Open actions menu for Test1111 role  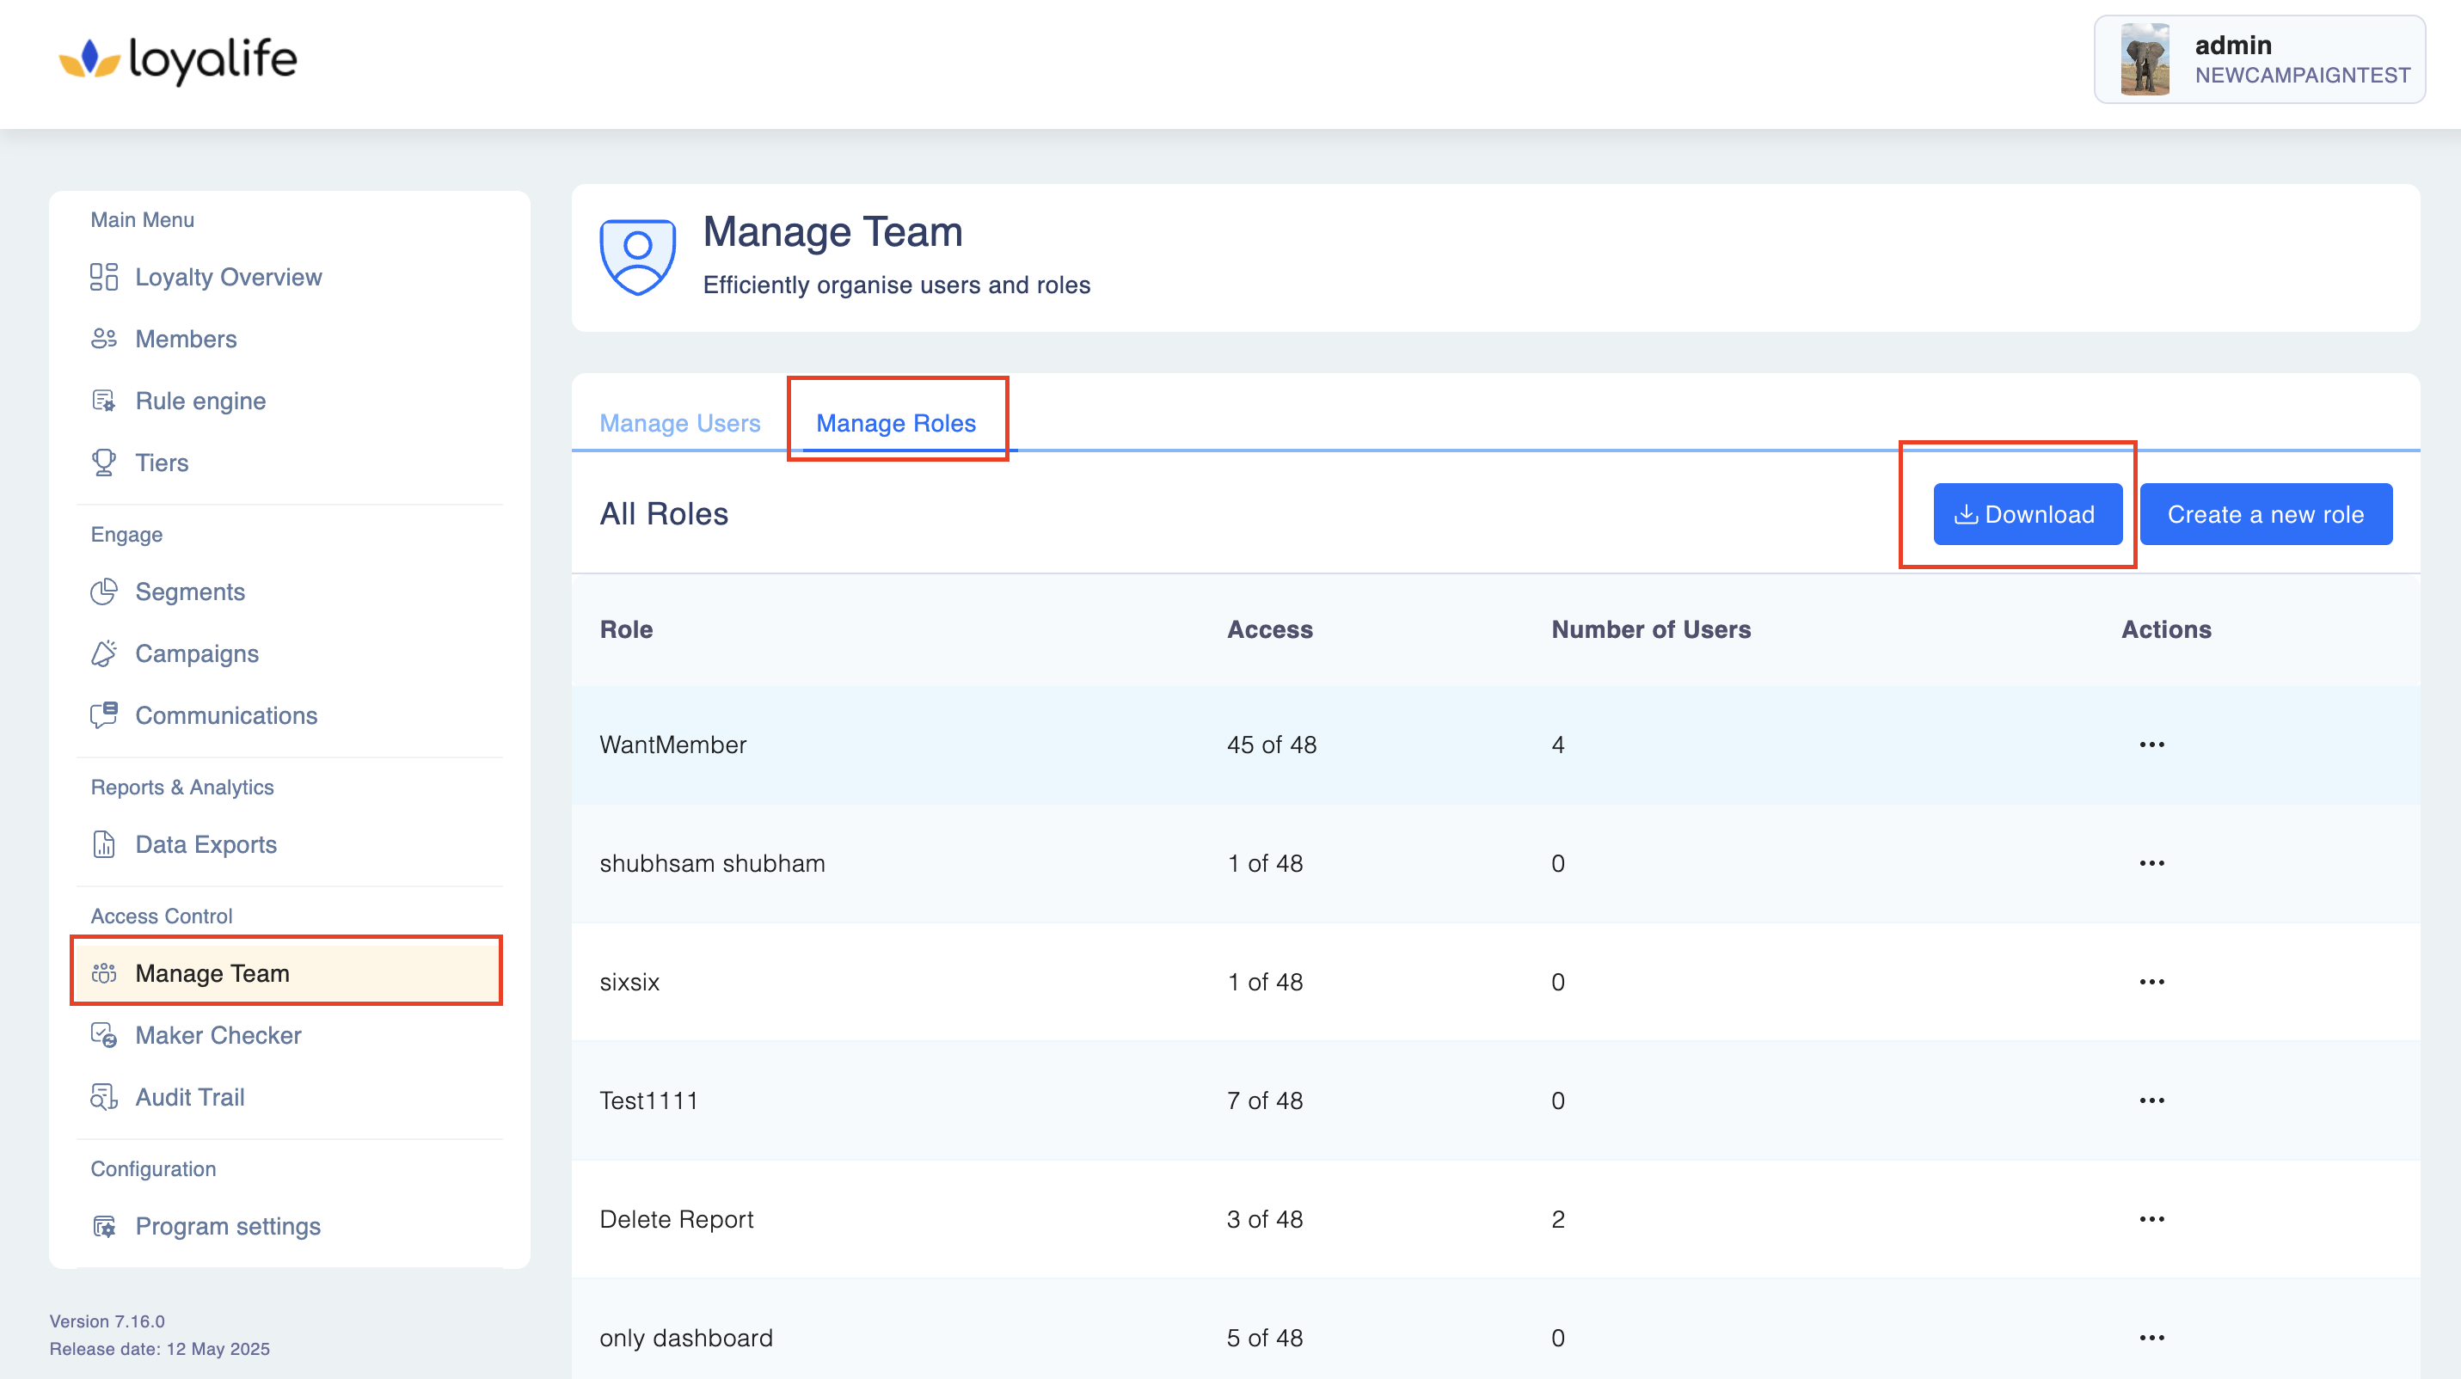click(2151, 1101)
